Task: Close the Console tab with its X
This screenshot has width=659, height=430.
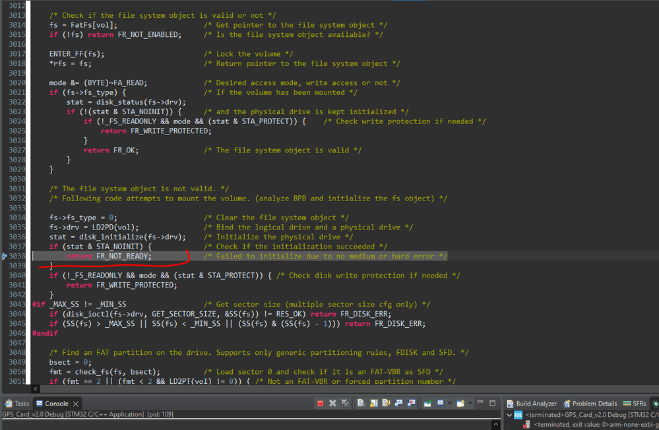Action: [x=76, y=404]
